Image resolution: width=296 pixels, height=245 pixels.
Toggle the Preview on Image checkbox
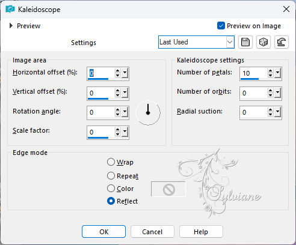pyautogui.click(x=221, y=26)
